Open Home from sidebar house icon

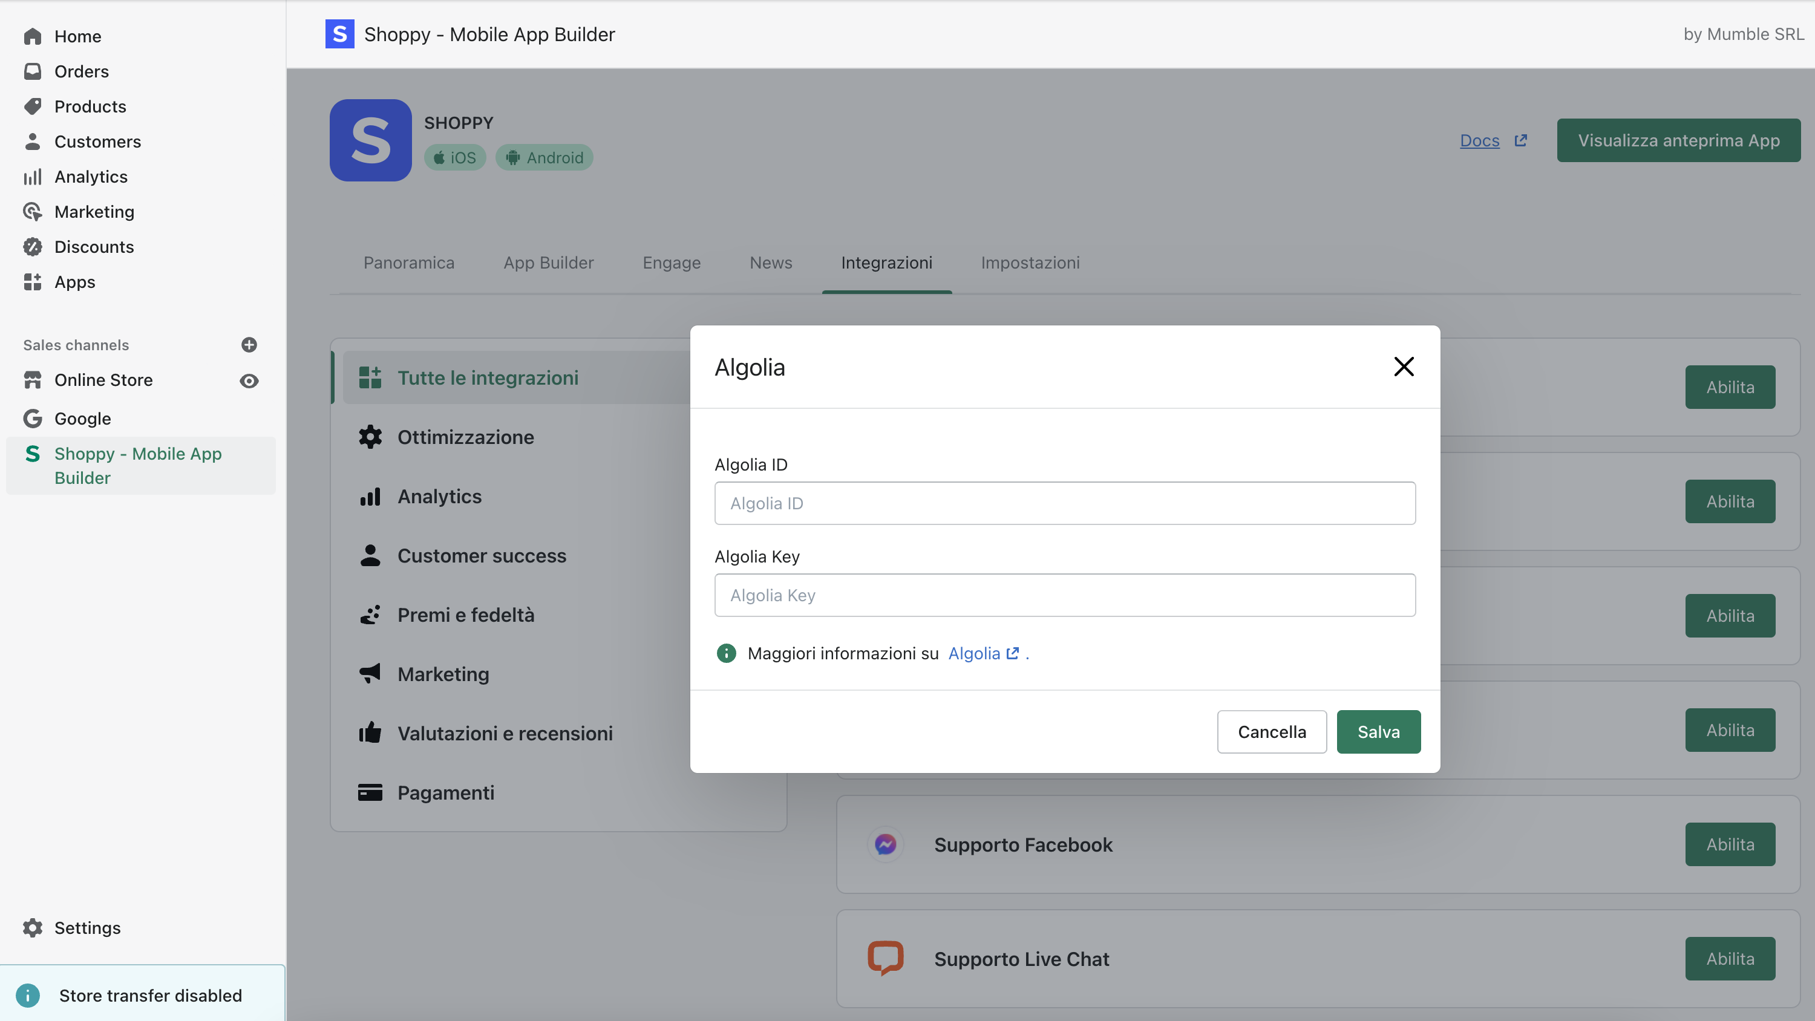click(x=33, y=36)
